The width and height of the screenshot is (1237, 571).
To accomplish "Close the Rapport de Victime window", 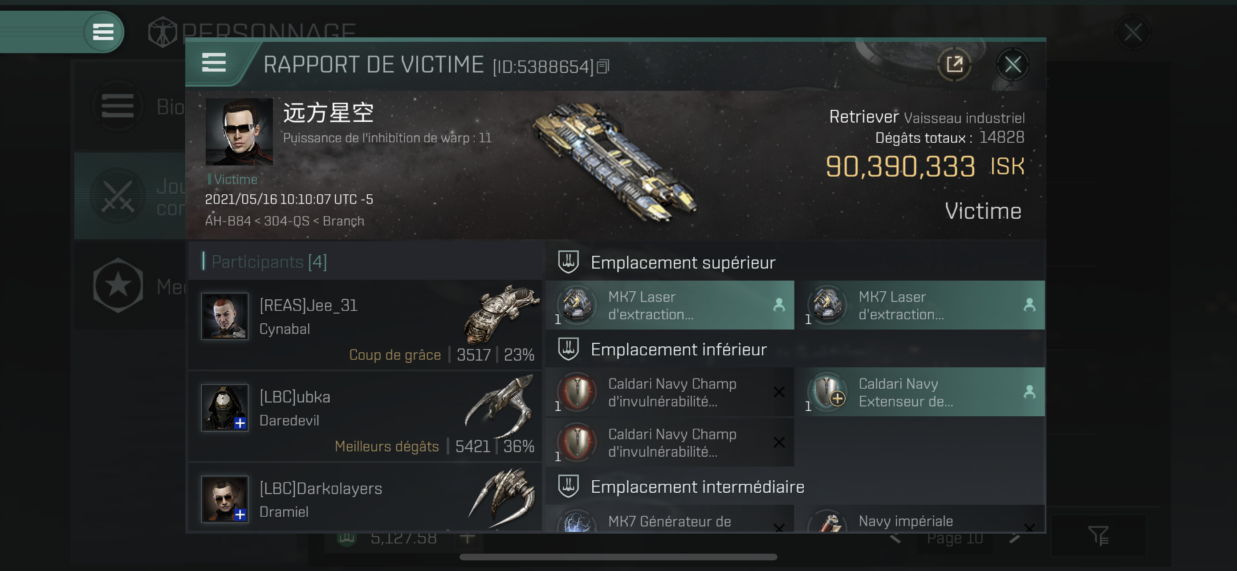I will [x=1012, y=64].
